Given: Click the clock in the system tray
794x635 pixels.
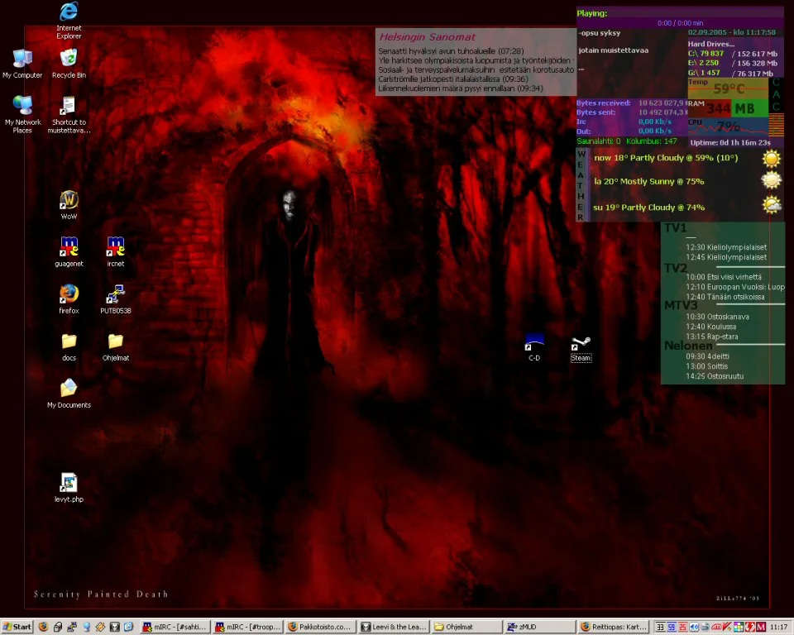Looking at the screenshot, I should click(x=778, y=627).
